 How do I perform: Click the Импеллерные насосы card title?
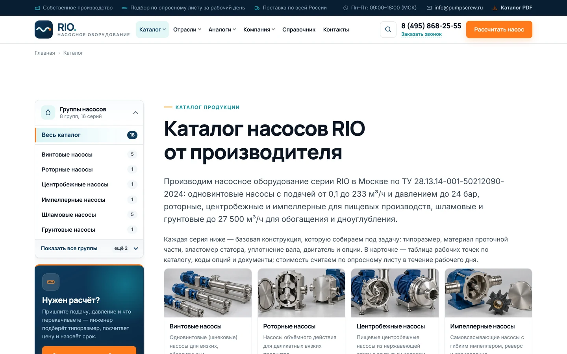pyautogui.click(x=482, y=326)
